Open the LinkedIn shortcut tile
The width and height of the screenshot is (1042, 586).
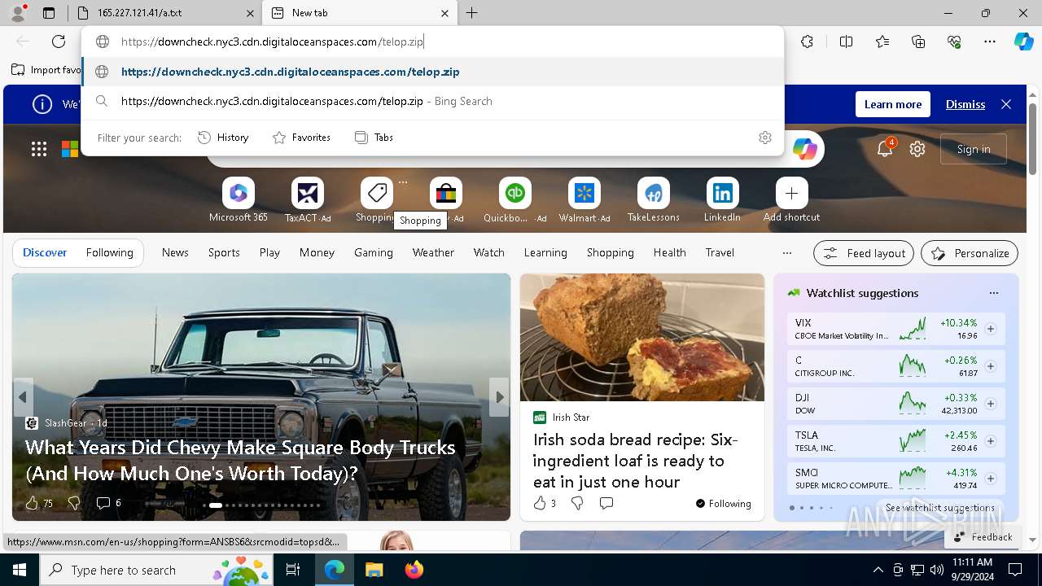[722, 200]
